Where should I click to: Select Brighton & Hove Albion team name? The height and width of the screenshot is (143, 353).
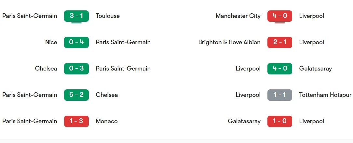[229, 42]
